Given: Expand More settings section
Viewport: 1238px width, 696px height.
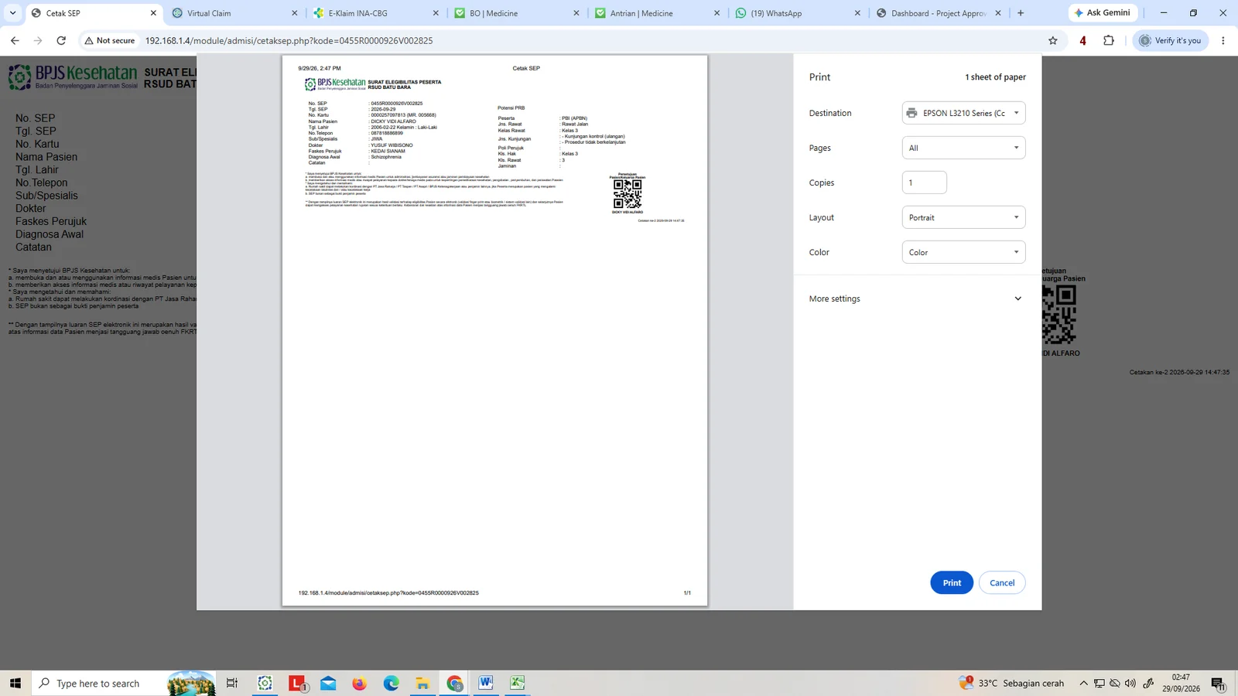Looking at the screenshot, I should click(x=917, y=299).
